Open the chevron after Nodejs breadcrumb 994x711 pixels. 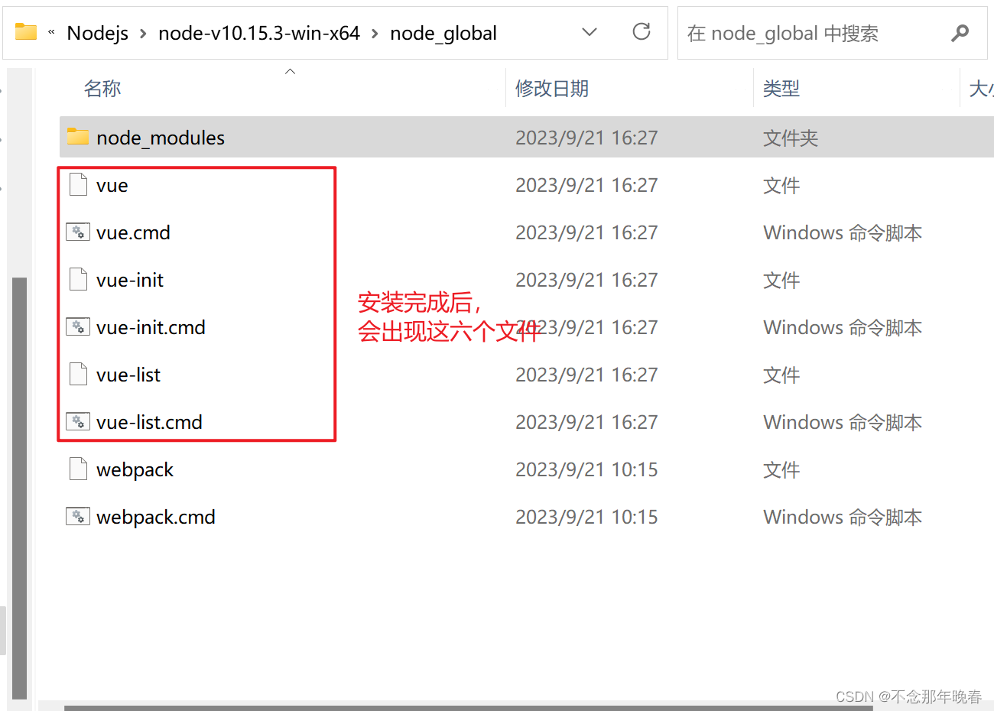[143, 34]
